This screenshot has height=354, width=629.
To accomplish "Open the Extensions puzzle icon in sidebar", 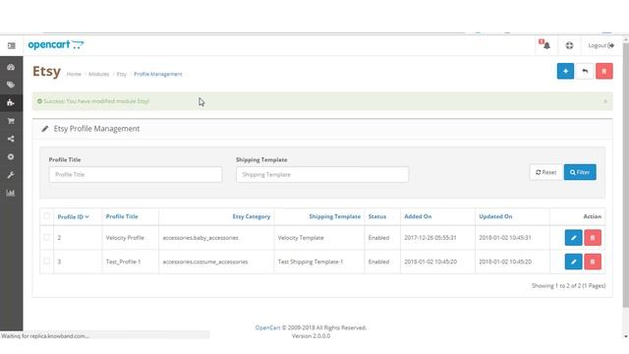I will pos(11,102).
